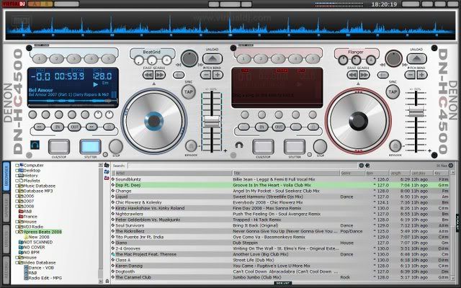Toggle right deck headphone cue icon

[x=239, y=145]
